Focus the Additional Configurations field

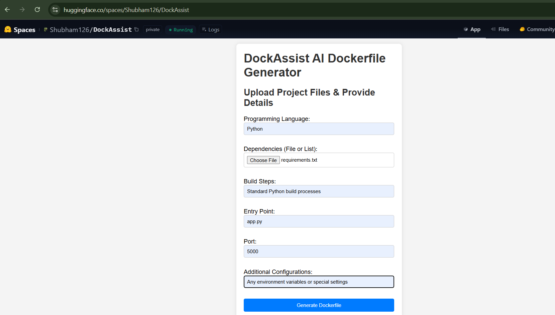pos(319,282)
